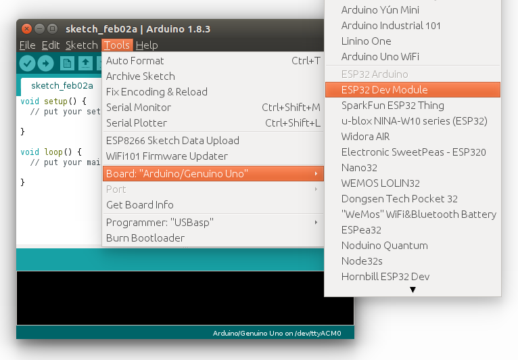Open the File menu
Image resolution: width=518 pixels, height=360 pixels.
pos(28,45)
